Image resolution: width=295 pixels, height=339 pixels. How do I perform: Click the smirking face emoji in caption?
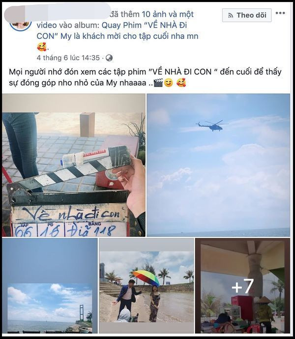point(168,83)
